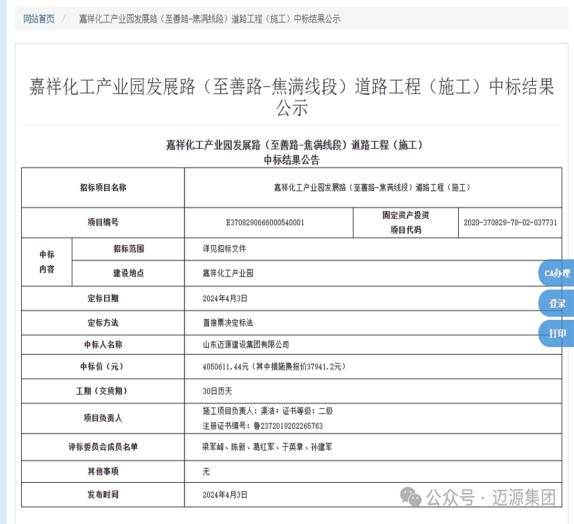Select the 评标委员会成员名单 label cell
This screenshot has width=574, height=524.
103,447
